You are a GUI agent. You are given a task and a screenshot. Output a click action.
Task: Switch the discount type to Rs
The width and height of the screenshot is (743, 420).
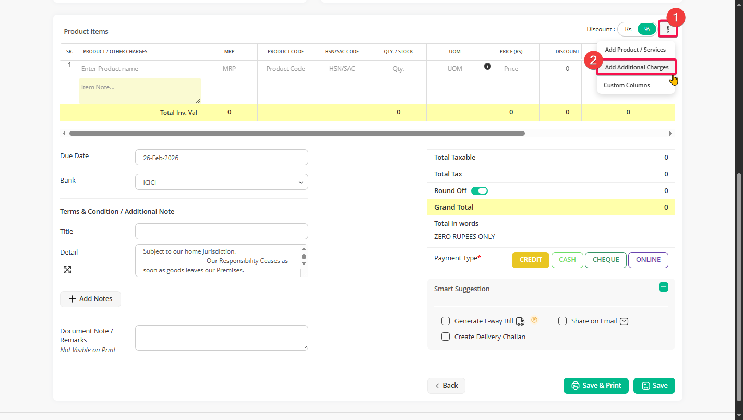628,29
